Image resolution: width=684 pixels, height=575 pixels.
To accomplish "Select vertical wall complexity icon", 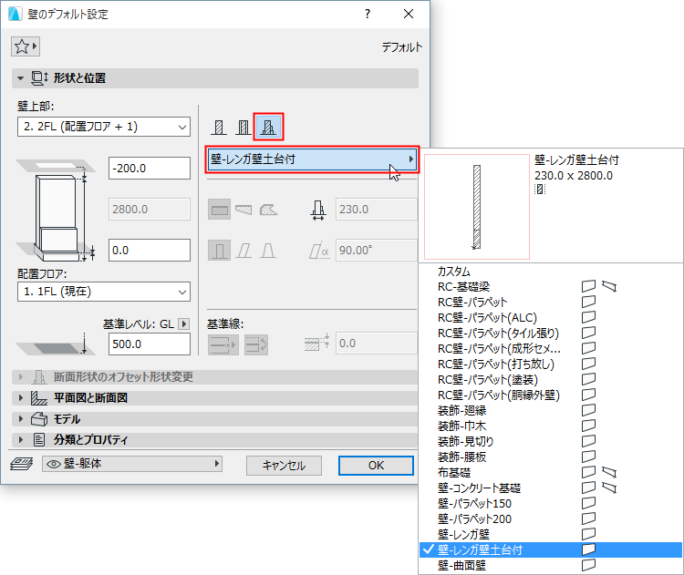I will click(219, 251).
